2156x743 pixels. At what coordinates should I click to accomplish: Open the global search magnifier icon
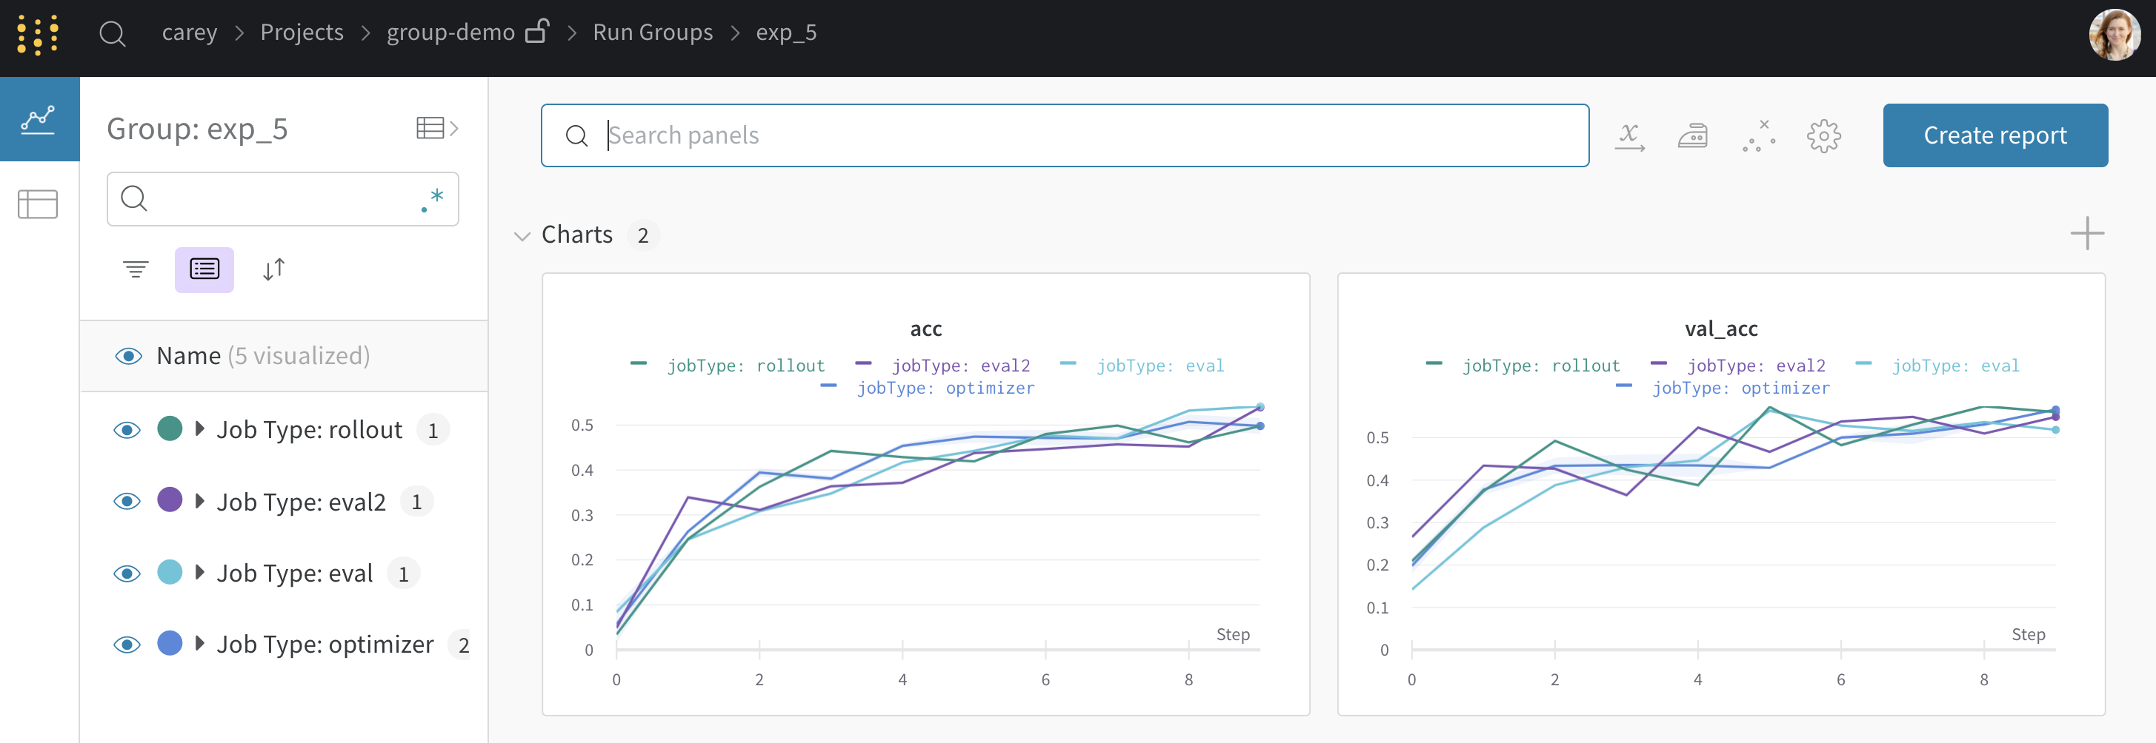click(x=112, y=34)
